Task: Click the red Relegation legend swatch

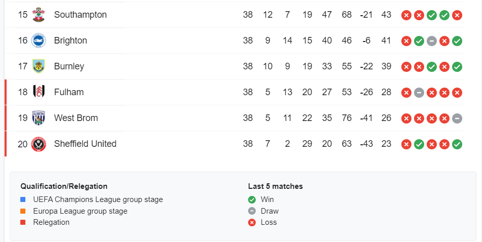Action: [23, 222]
